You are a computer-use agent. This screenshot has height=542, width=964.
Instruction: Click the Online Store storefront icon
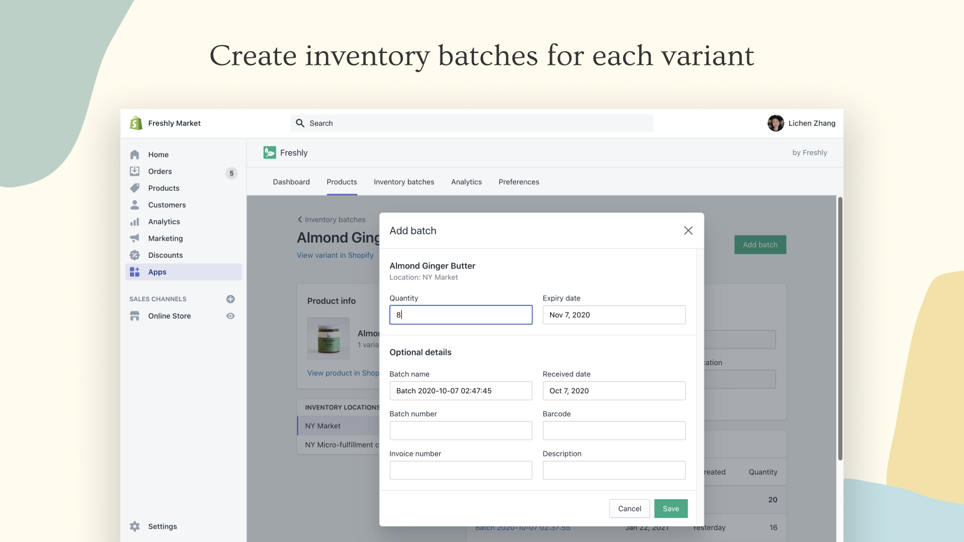point(135,316)
